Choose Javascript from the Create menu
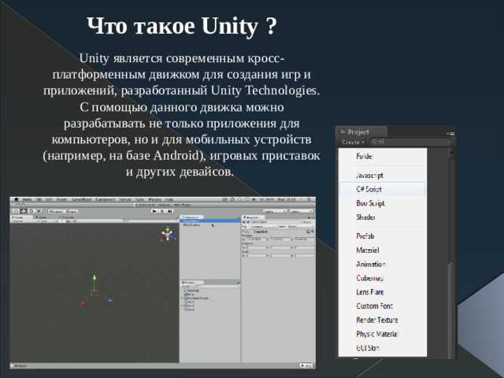504x378 pixels. (383, 176)
